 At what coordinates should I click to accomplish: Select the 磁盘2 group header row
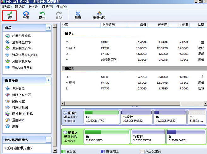(x=134, y=68)
